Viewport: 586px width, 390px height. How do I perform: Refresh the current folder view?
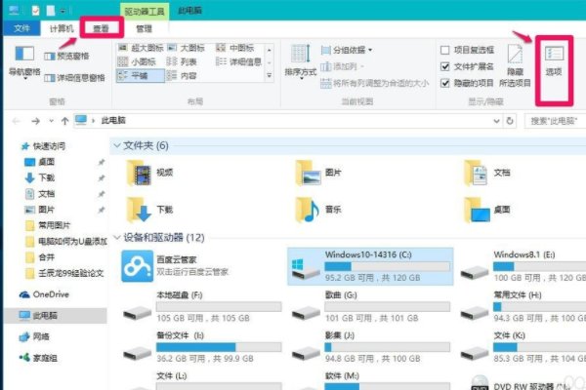coord(510,121)
